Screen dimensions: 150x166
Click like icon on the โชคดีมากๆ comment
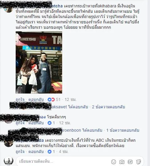point(49,123)
